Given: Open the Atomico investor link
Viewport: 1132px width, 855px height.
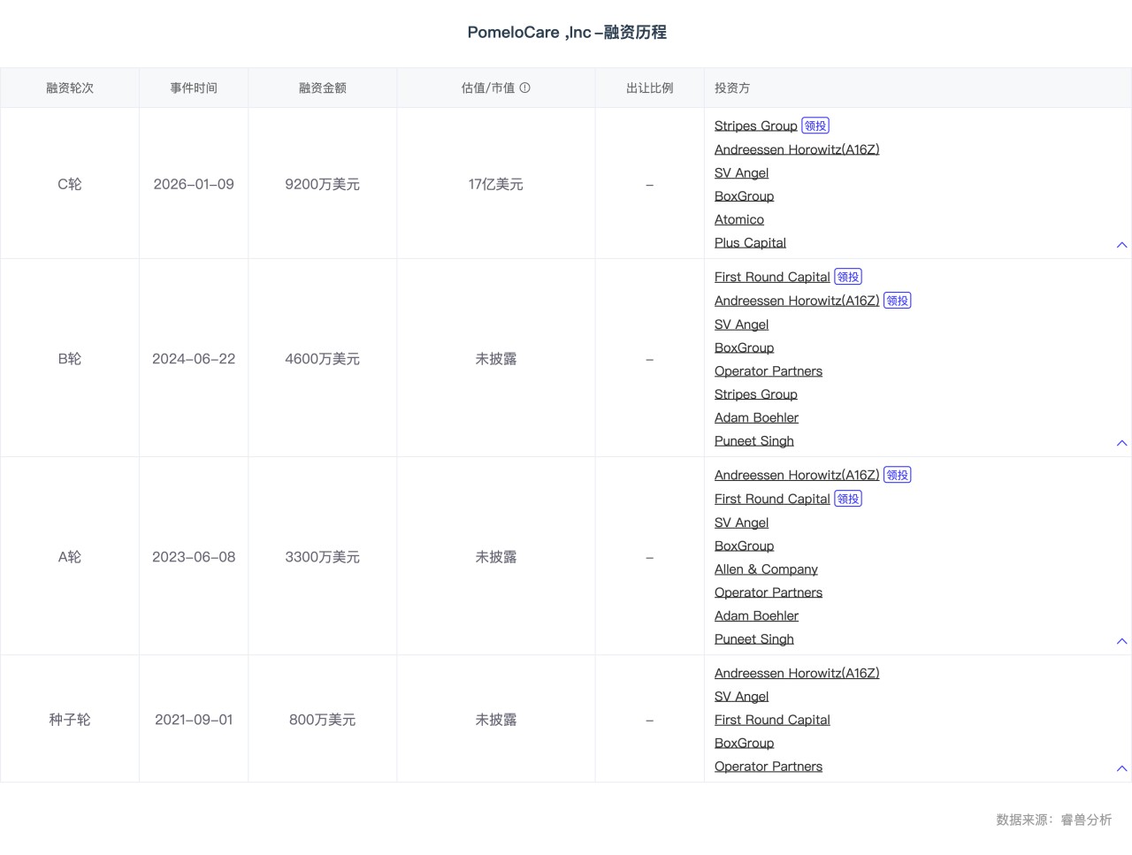Looking at the screenshot, I should [x=739, y=219].
